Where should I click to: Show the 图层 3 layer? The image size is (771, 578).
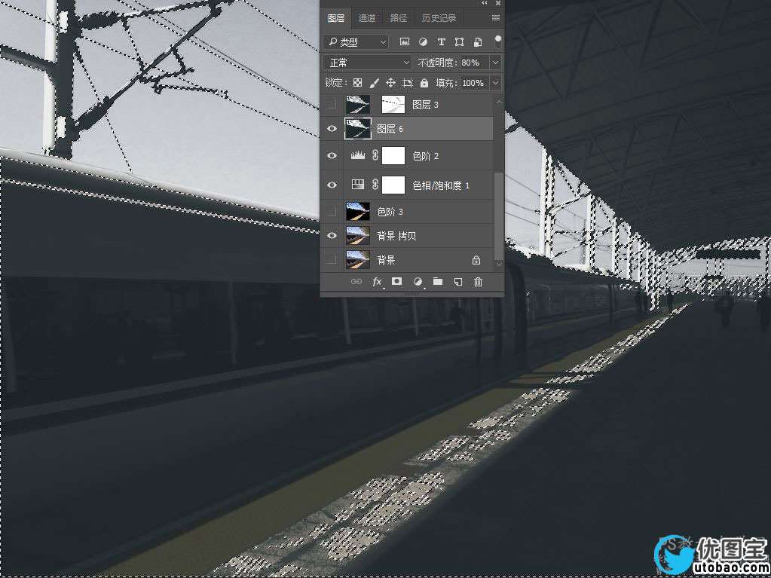coord(332,104)
